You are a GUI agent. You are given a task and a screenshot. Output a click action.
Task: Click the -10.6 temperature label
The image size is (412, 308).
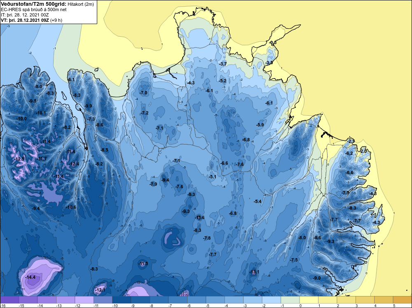[x=71, y=207]
